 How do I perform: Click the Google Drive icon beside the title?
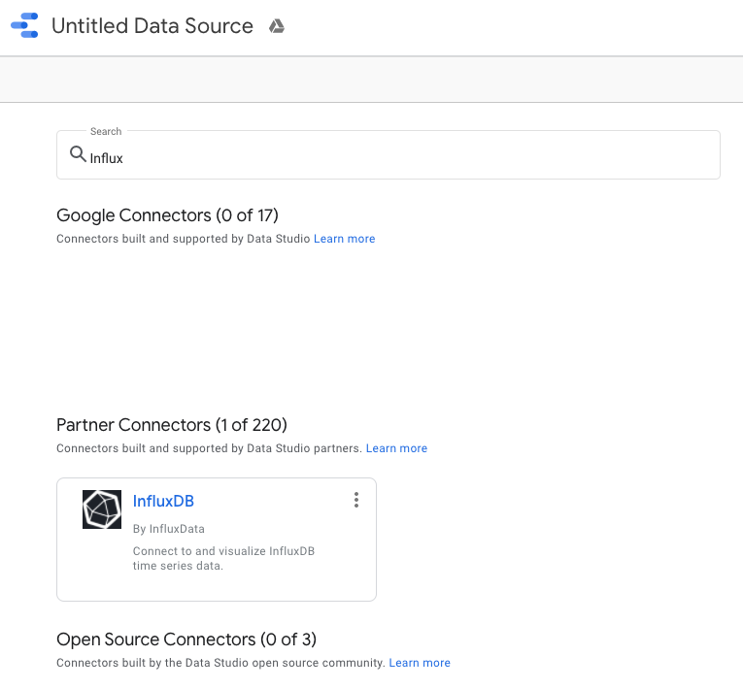click(x=277, y=26)
